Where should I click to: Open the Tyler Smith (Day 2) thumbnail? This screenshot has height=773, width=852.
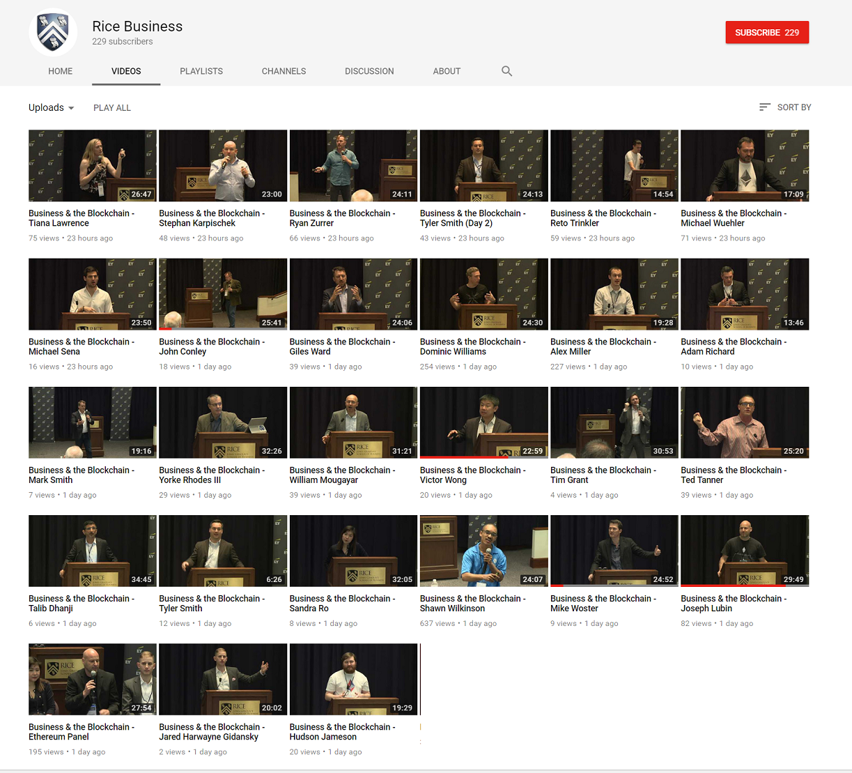pyautogui.click(x=484, y=166)
